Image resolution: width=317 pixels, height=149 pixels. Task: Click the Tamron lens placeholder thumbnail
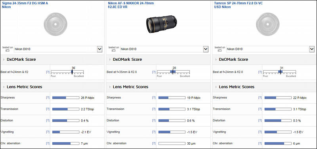pyautogui.click(x=268, y=24)
